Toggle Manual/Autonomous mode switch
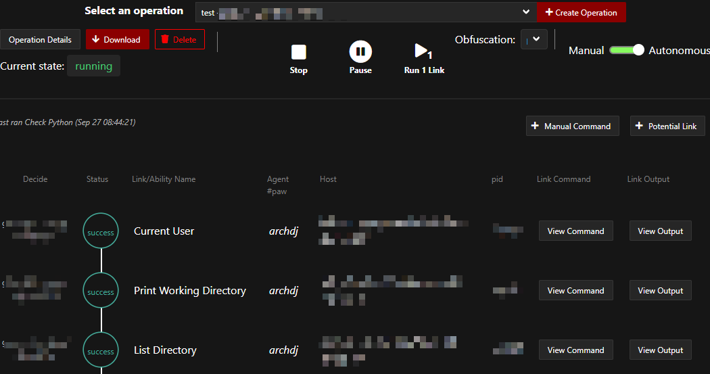This screenshot has width=710, height=374. (x=626, y=50)
